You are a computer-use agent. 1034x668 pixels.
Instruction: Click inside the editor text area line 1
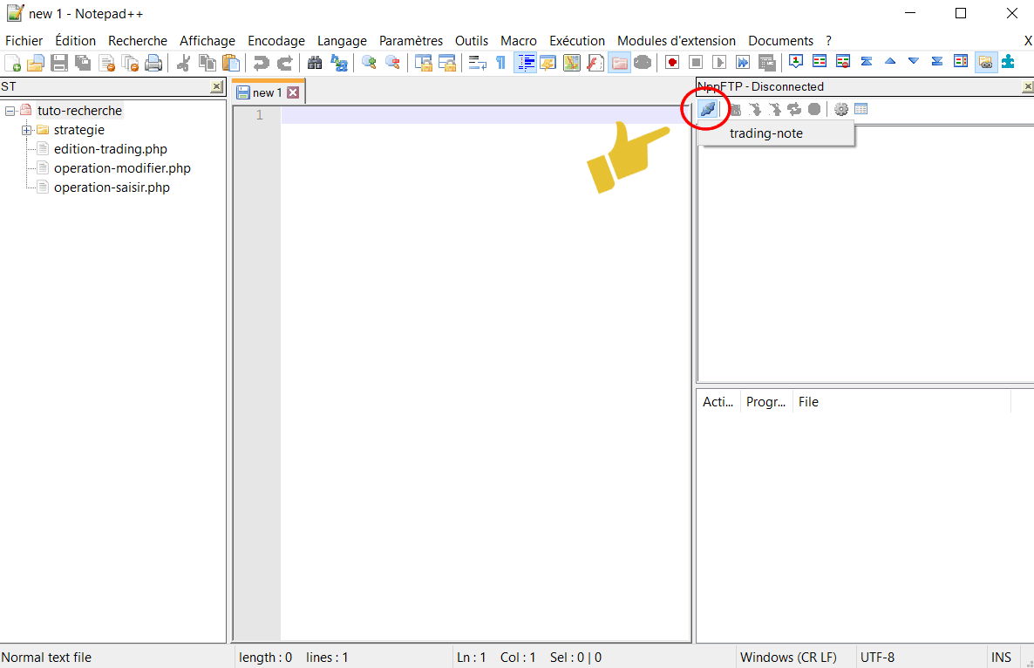tap(486, 115)
